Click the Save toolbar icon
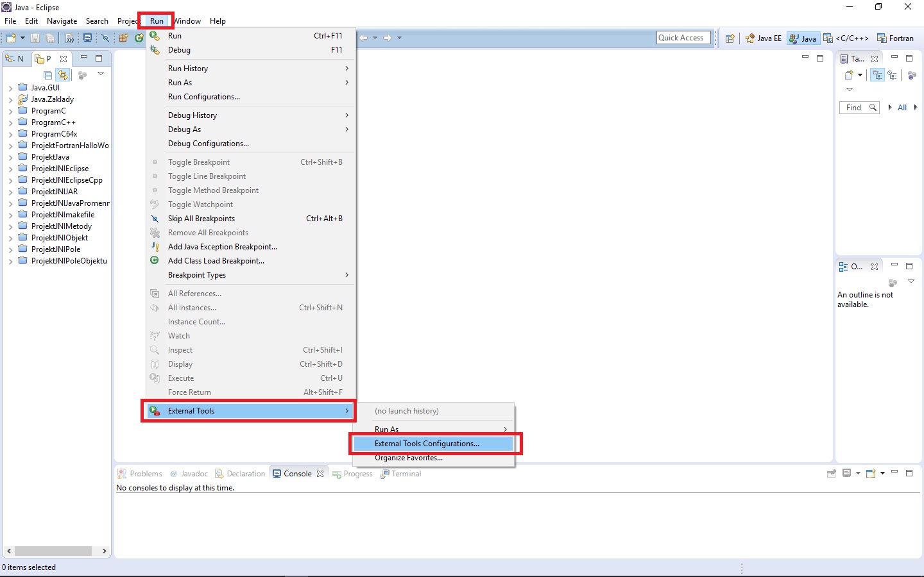The image size is (924, 577). click(35, 38)
